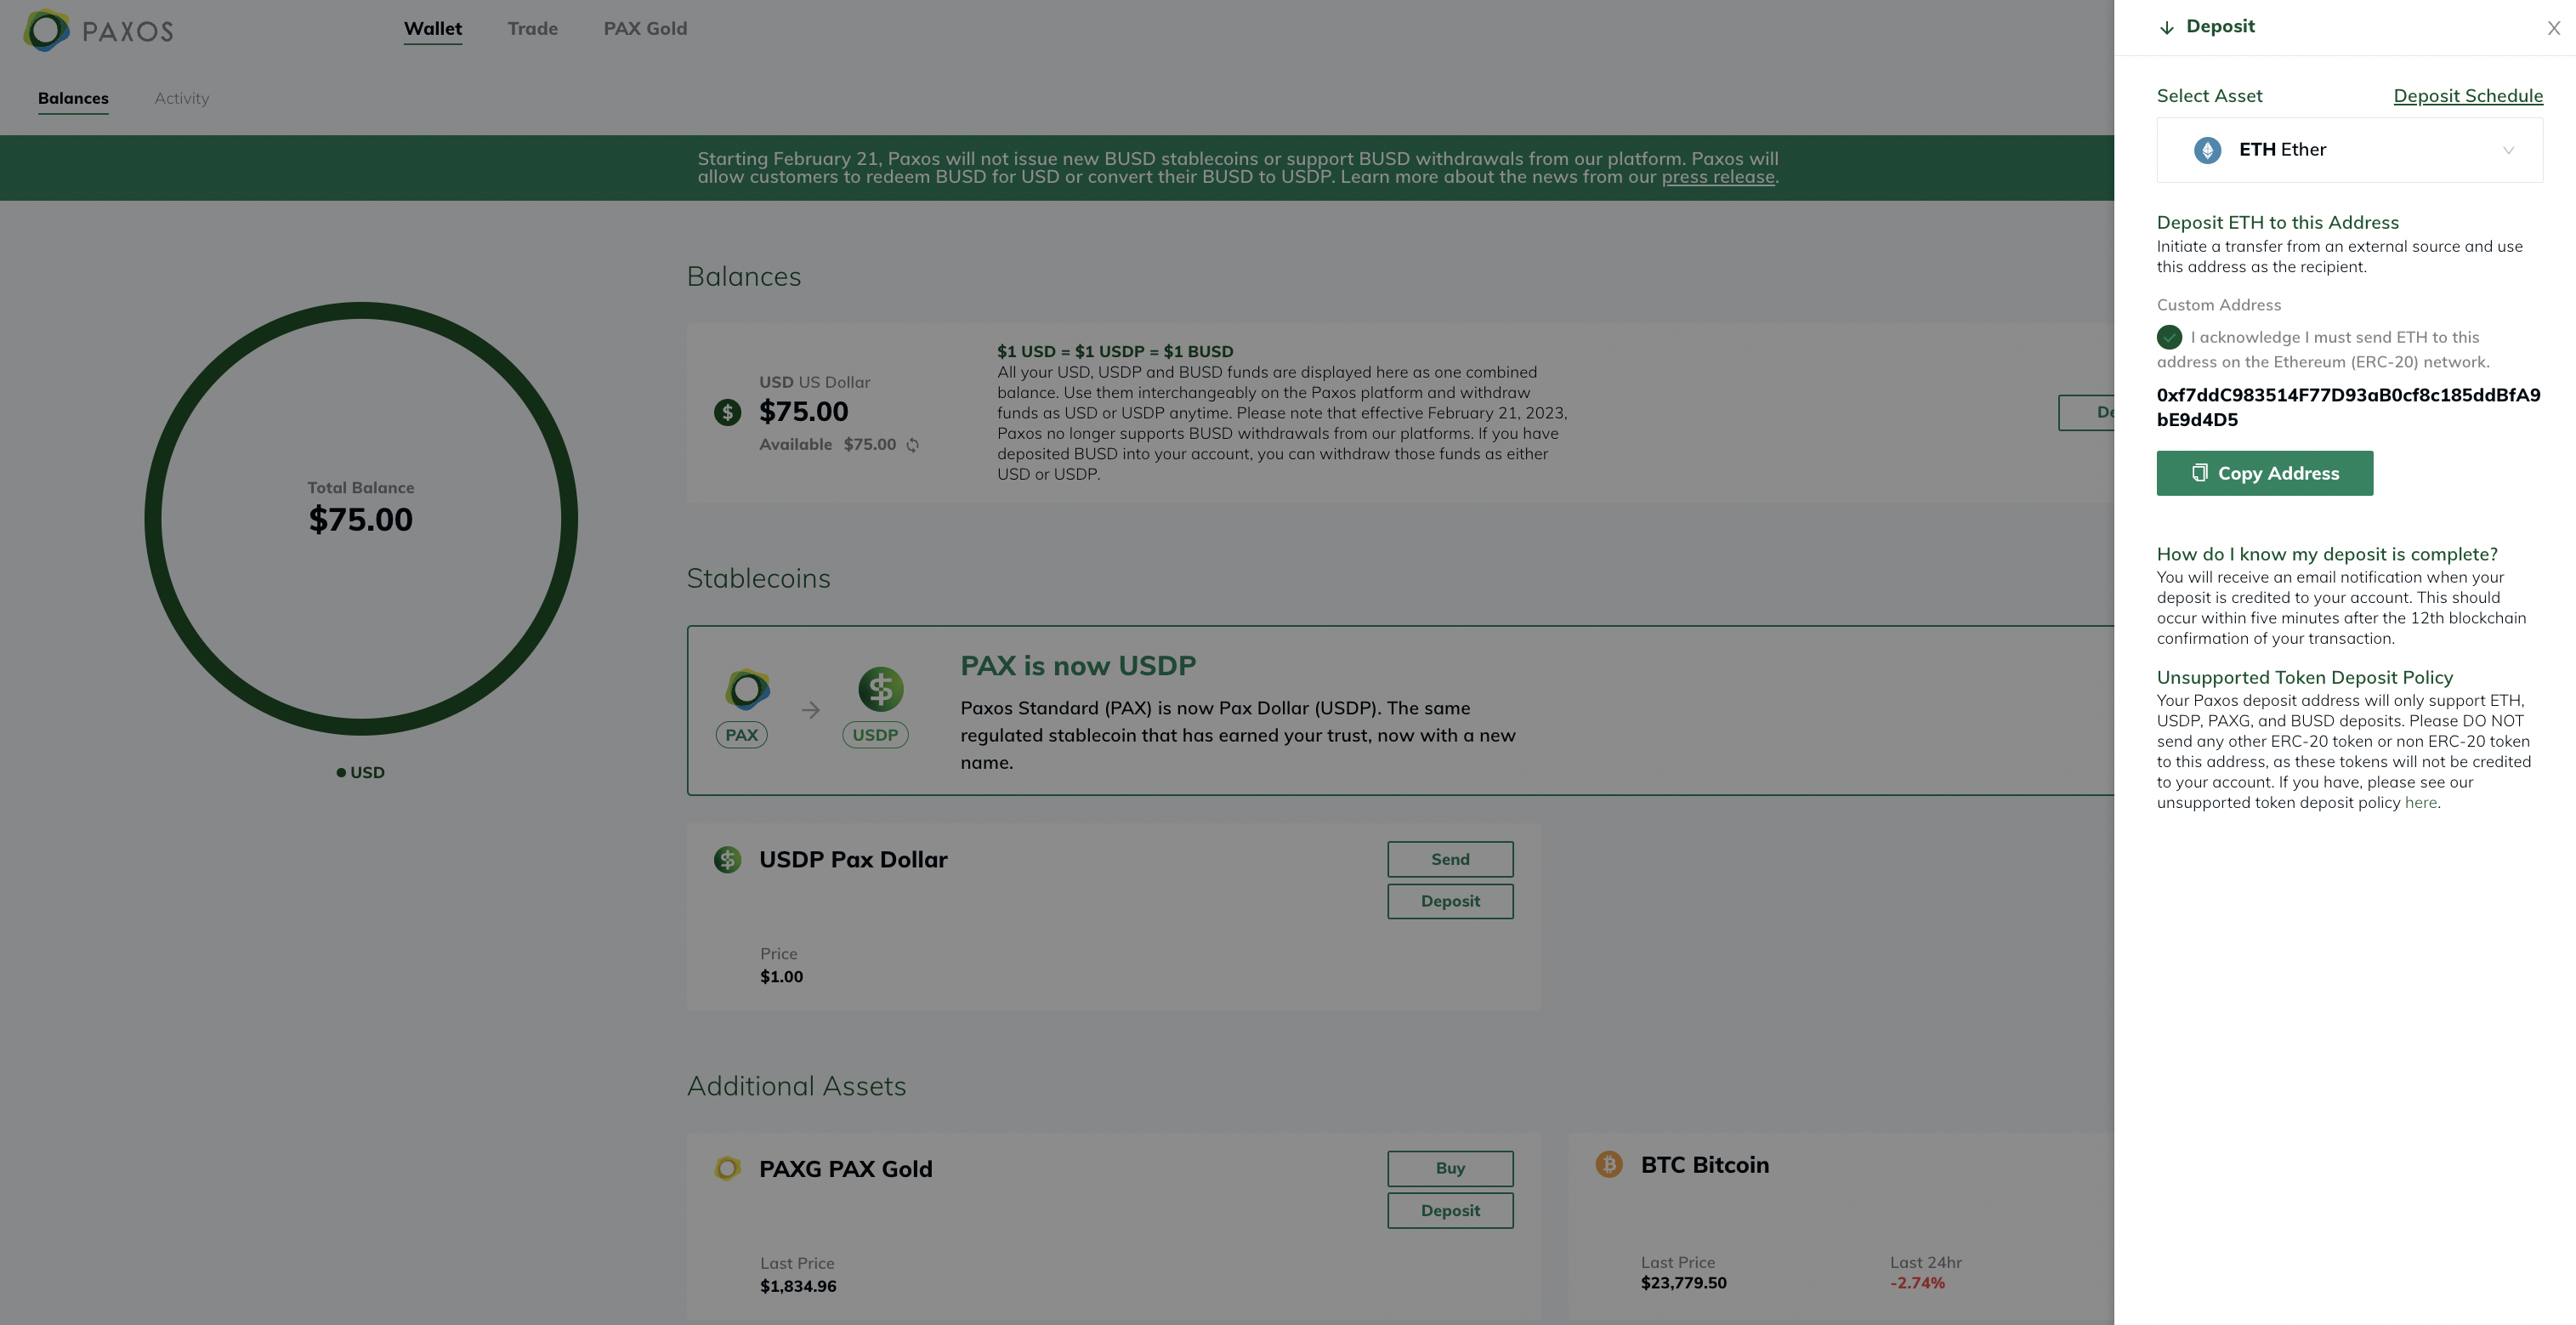Open the press release link
2576x1325 pixels.
[x=1717, y=177]
